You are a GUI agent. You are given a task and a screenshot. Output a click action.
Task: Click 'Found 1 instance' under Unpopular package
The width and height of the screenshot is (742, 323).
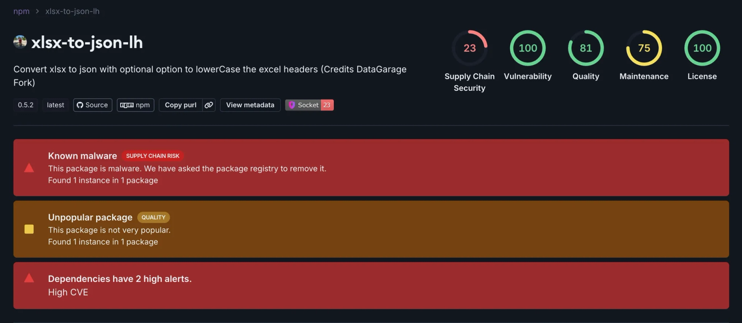103,242
